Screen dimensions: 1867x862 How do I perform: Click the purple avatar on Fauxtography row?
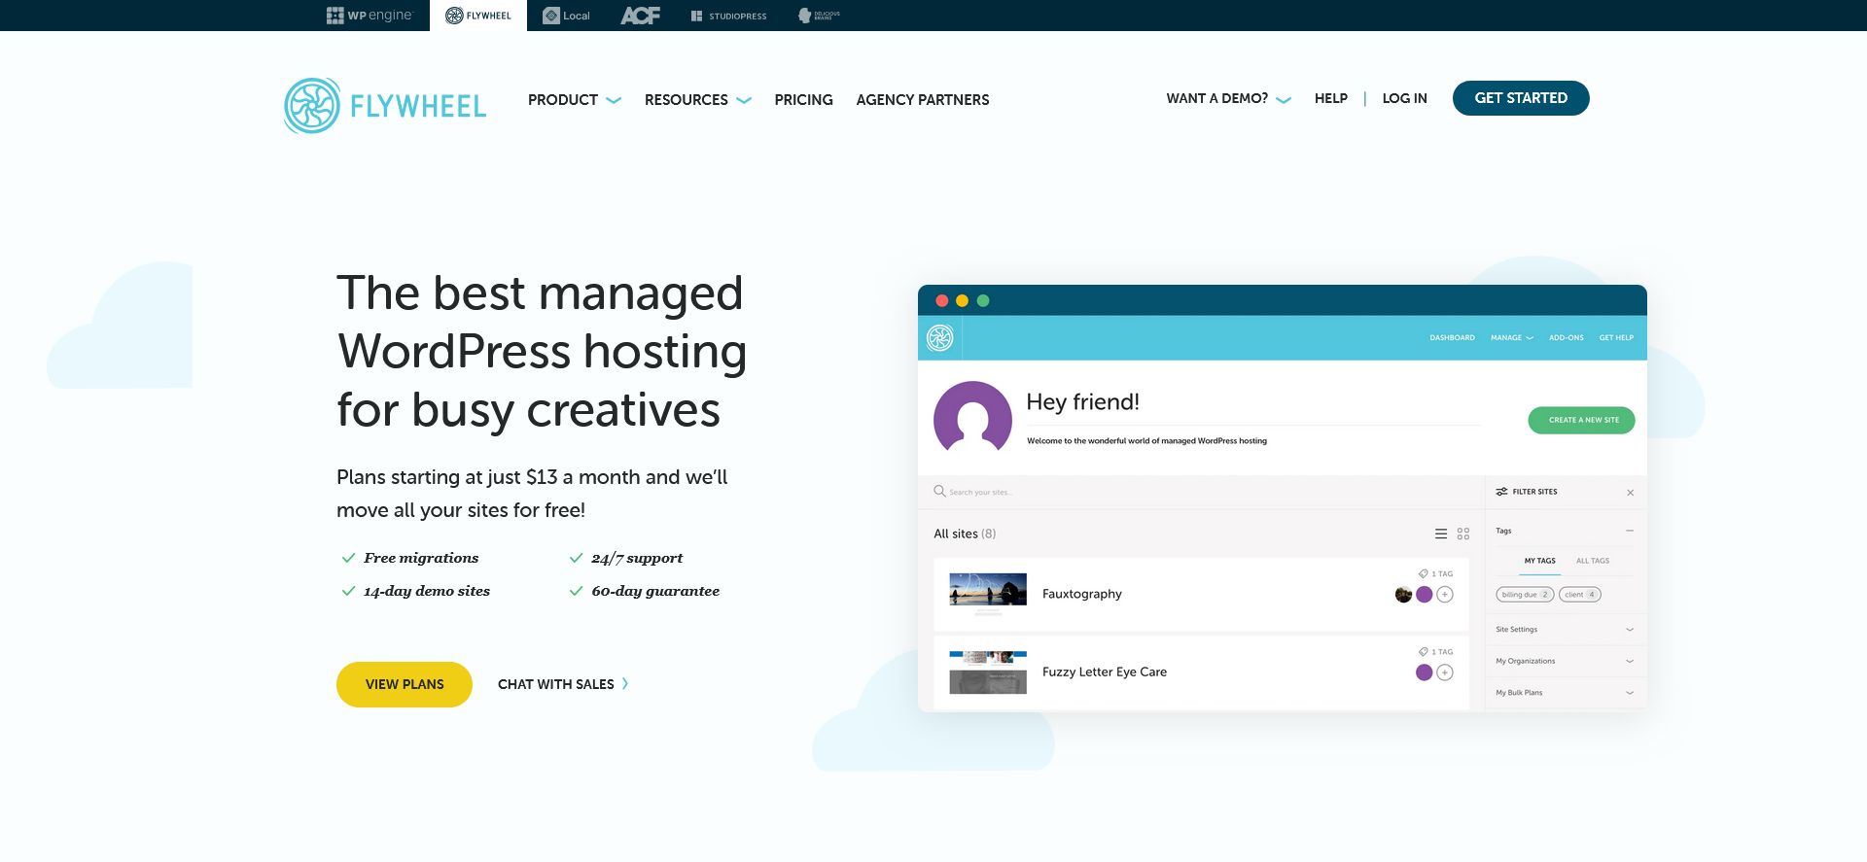(1425, 595)
